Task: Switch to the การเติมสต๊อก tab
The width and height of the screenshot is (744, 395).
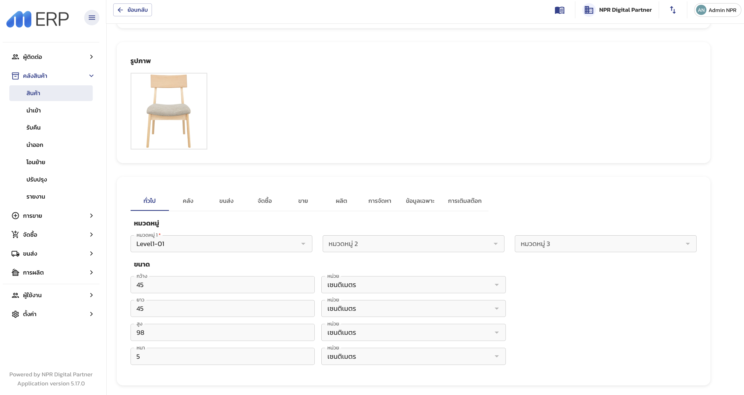Action: tap(464, 201)
